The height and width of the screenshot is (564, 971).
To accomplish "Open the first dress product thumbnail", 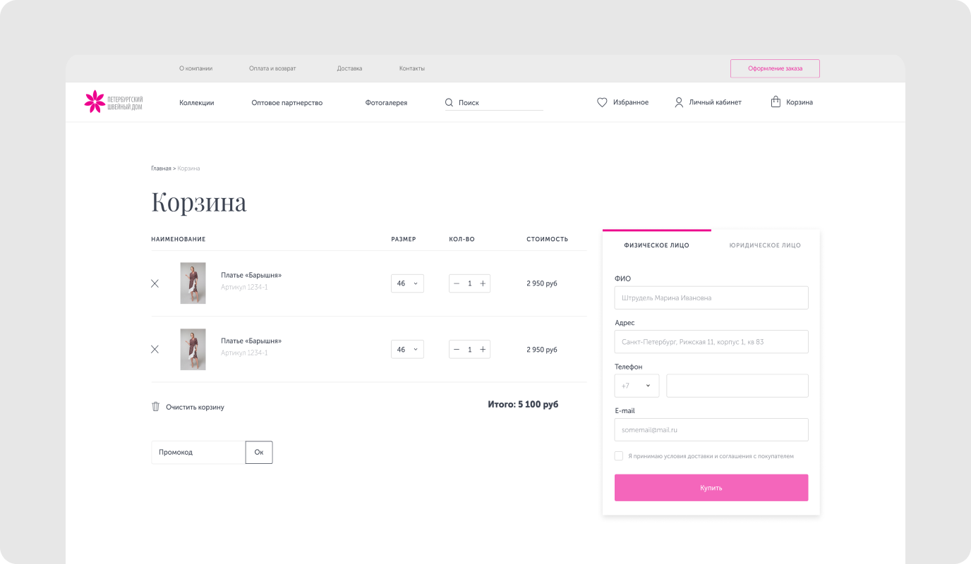I will (x=193, y=283).
